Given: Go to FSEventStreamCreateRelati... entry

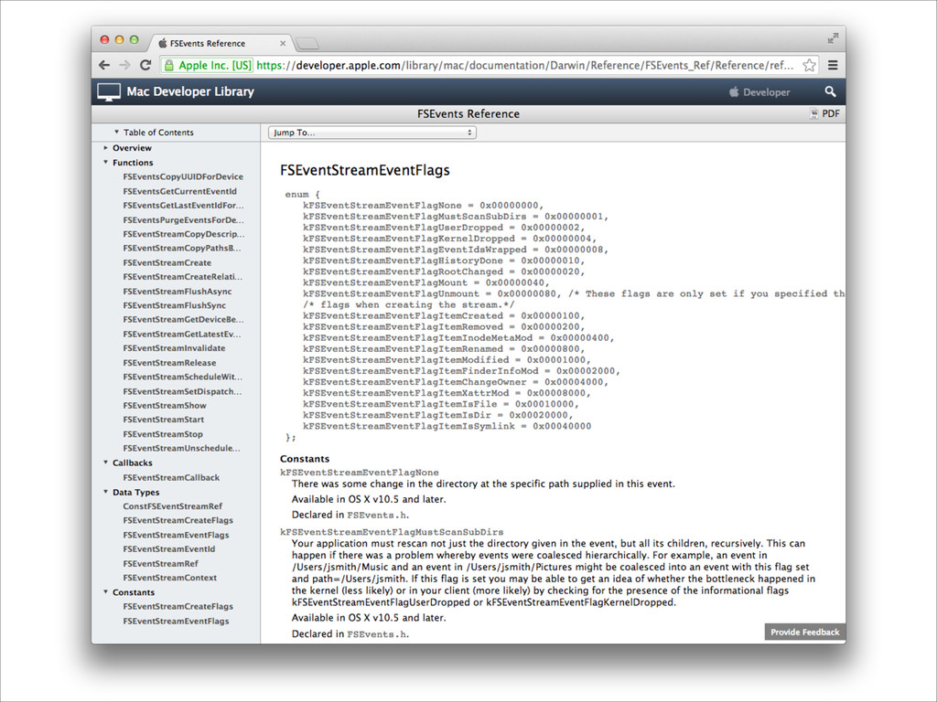Looking at the screenshot, I should tap(183, 277).
